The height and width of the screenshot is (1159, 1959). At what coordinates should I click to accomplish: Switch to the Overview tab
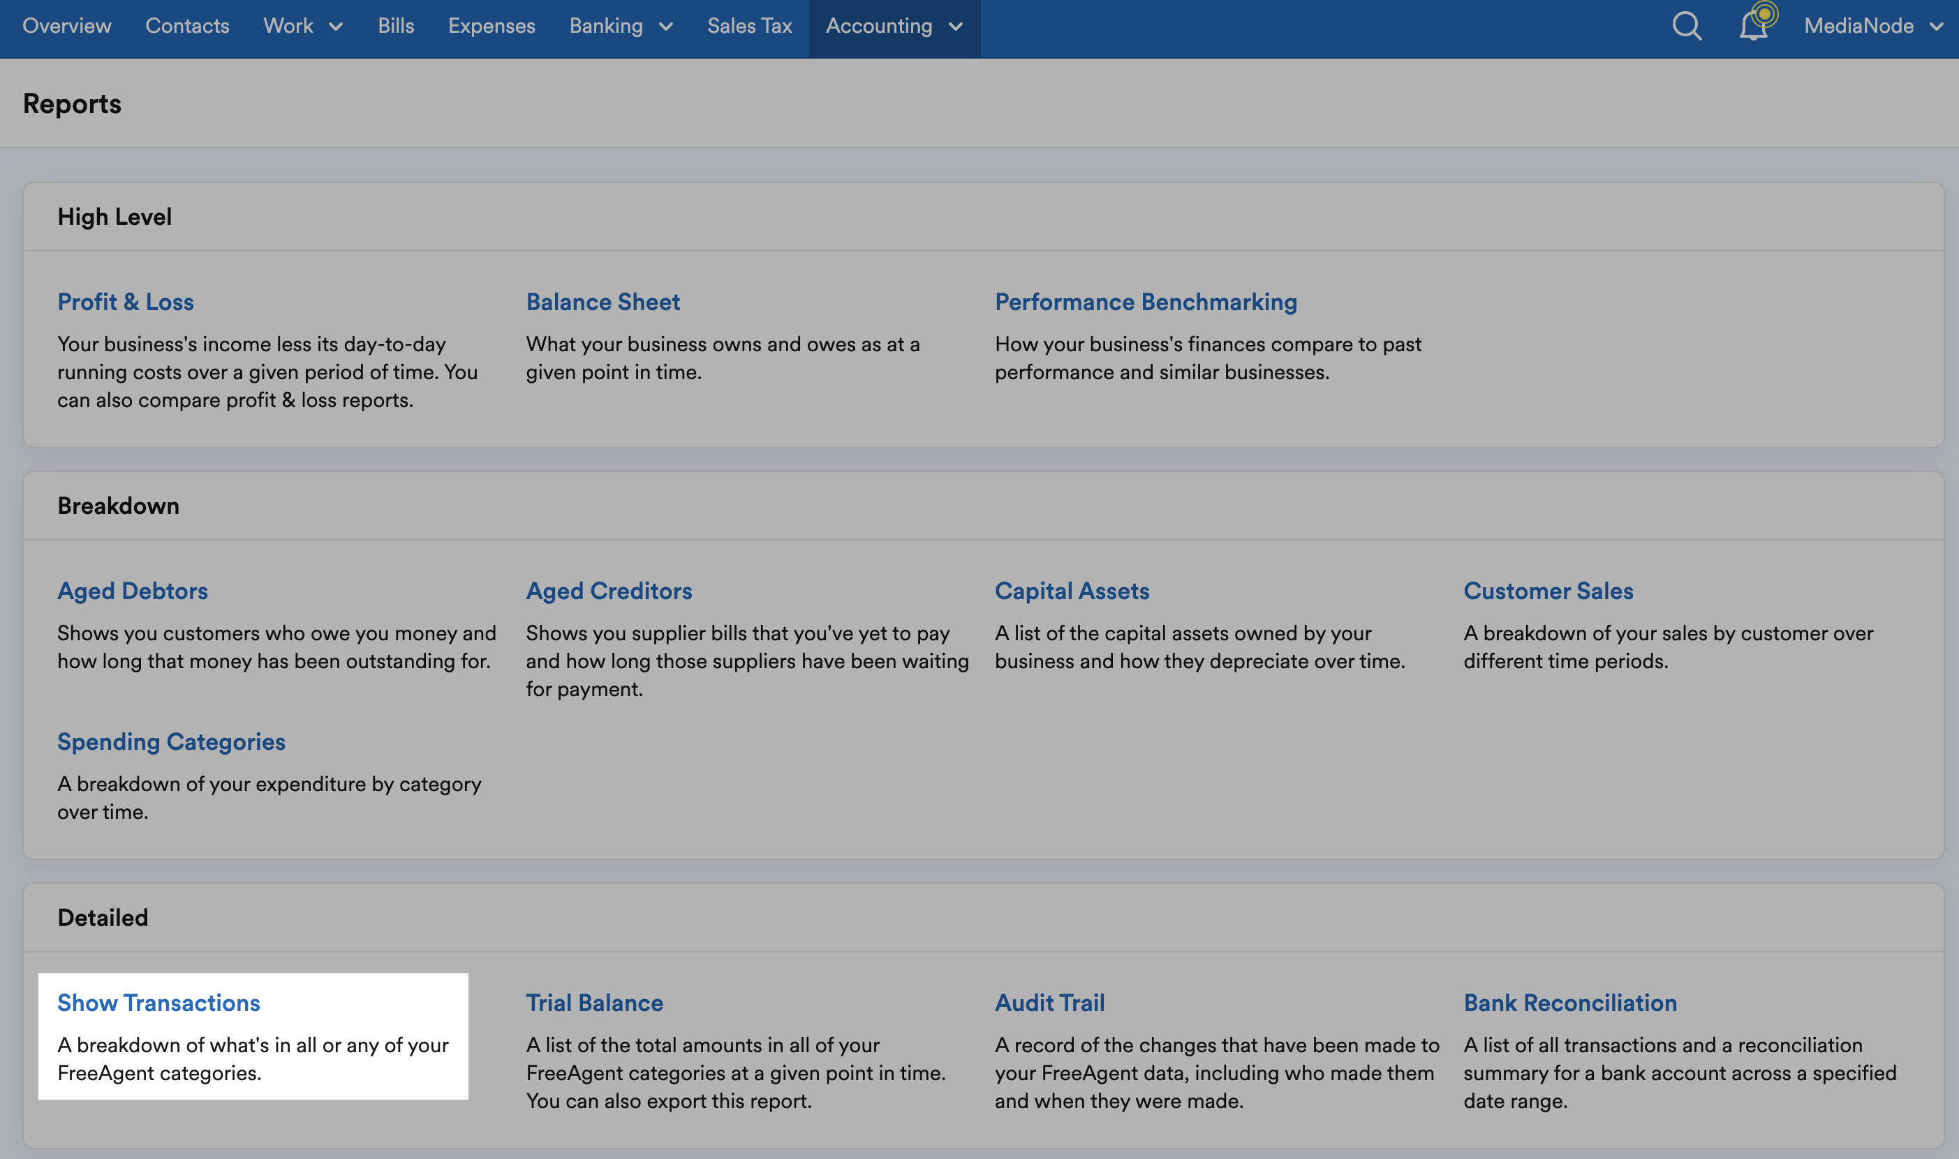point(66,26)
